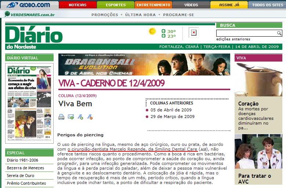Open the Esportes tab
The width and height of the screenshot is (286, 188).
coord(116,5)
